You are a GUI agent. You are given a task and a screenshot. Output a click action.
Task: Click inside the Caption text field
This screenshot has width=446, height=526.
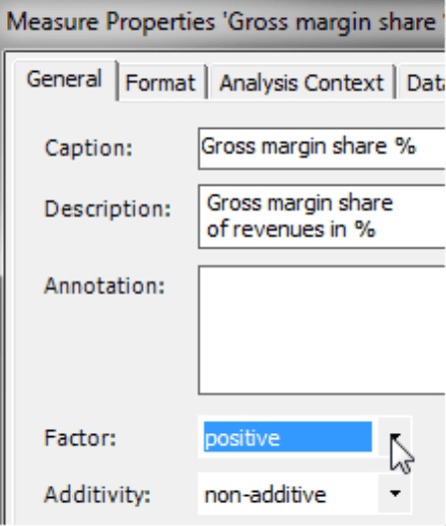tap(322, 149)
